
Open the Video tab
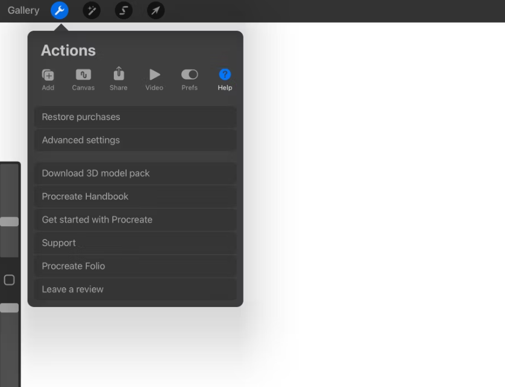pos(154,80)
